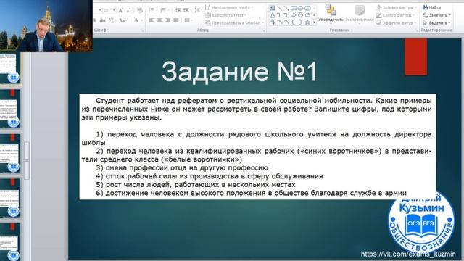Image resolution: width=464 pixels, height=261 pixels.
Task: Apply bulleted list formatting
Action: point(151,10)
